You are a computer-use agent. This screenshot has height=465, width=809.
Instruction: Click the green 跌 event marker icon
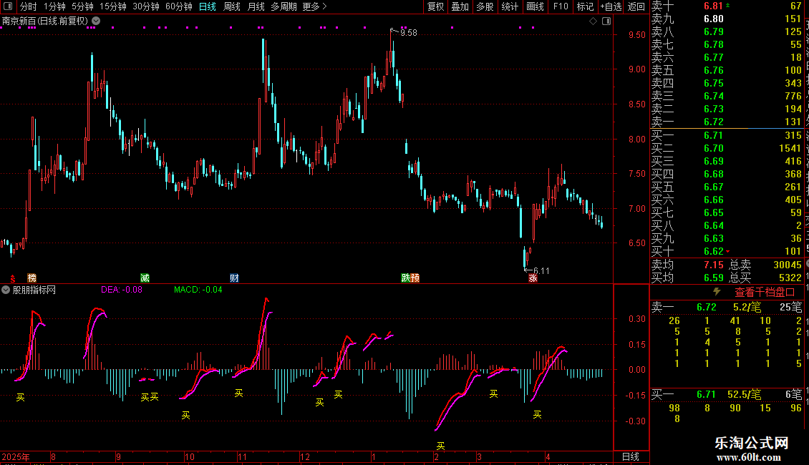pyautogui.click(x=406, y=278)
